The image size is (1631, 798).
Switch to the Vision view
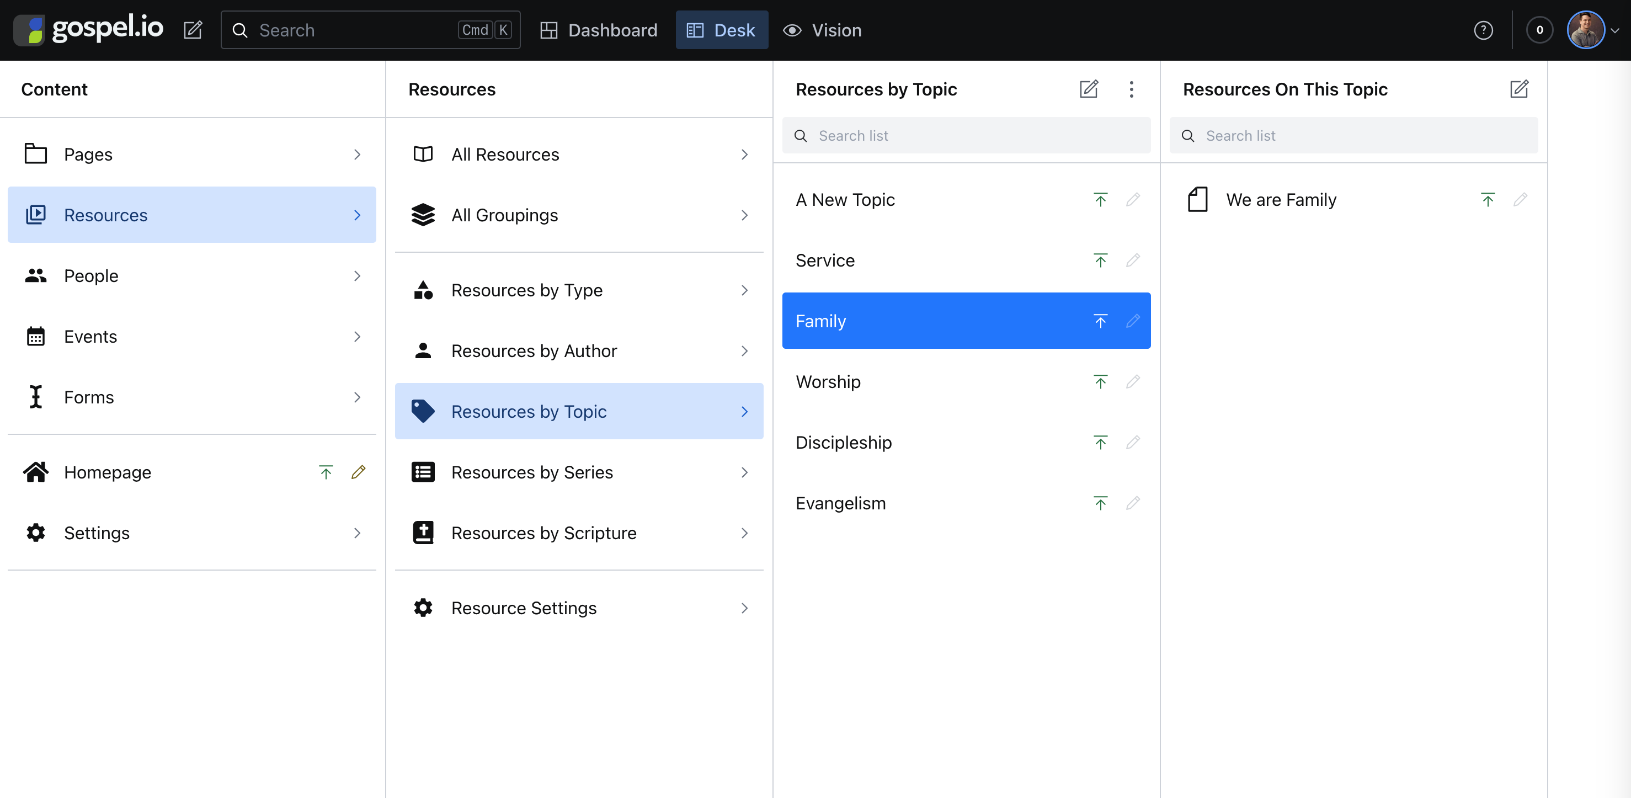coord(823,30)
